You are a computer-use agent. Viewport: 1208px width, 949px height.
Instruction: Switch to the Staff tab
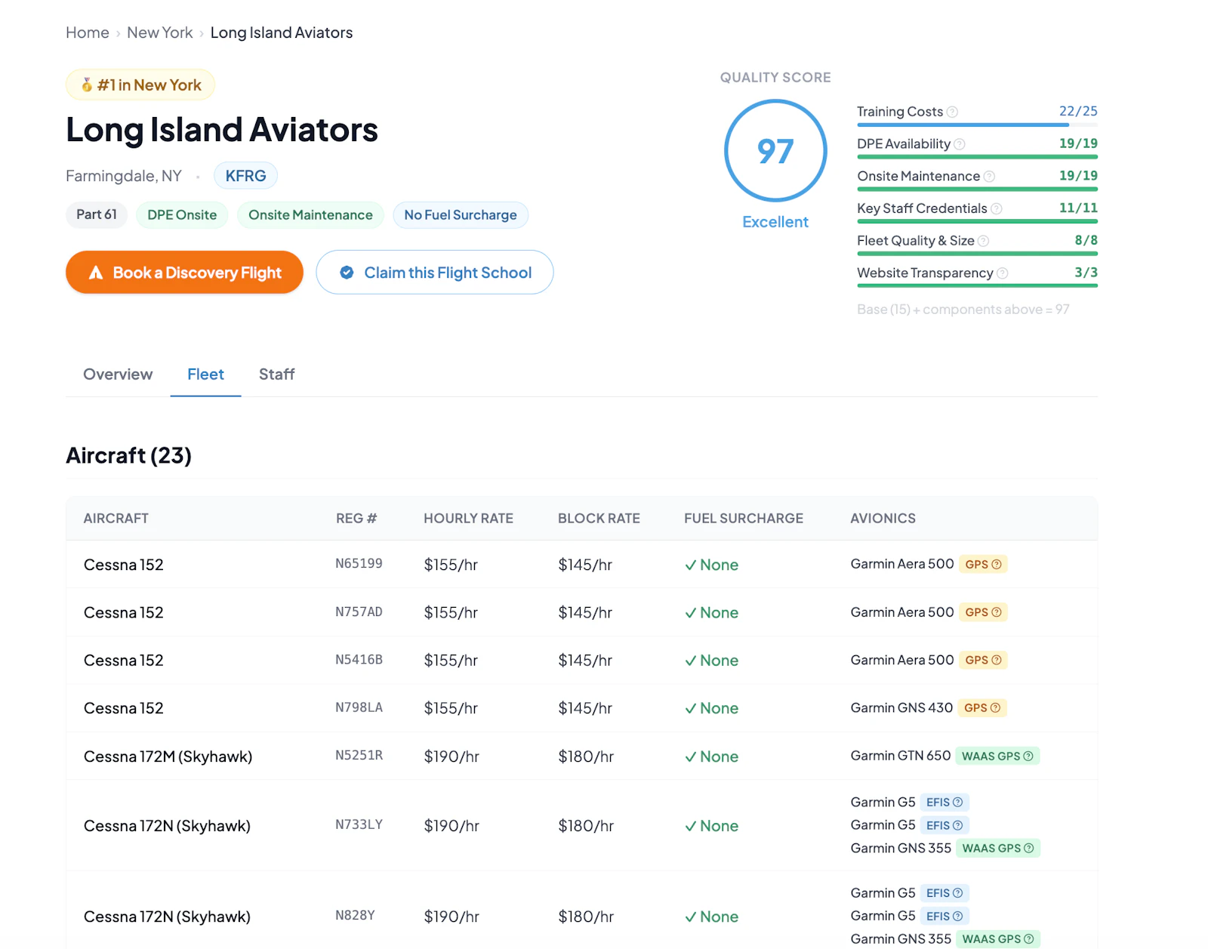(276, 374)
